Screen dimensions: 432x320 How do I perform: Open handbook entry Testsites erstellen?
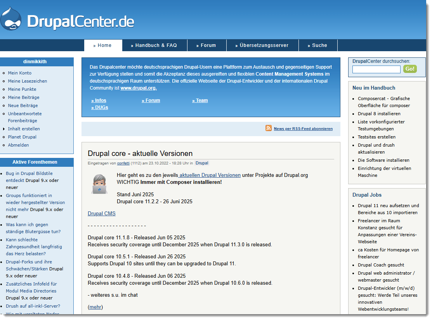pos(376,137)
